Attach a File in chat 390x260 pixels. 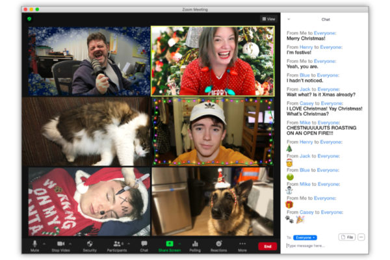[x=347, y=237]
